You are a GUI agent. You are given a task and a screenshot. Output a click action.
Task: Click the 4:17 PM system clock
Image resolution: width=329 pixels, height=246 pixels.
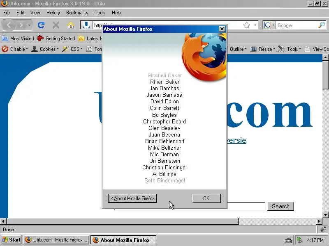pyautogui.click(x=315, y=240)
